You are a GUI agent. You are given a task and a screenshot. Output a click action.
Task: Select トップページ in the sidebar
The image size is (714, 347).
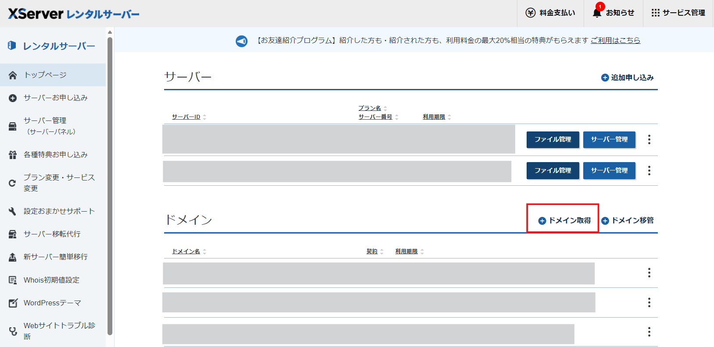click(45, 75)
